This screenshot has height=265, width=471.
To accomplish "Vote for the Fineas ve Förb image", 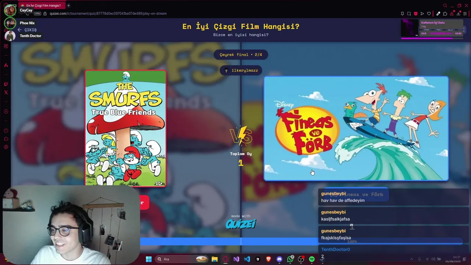I will tap(356, 128).
